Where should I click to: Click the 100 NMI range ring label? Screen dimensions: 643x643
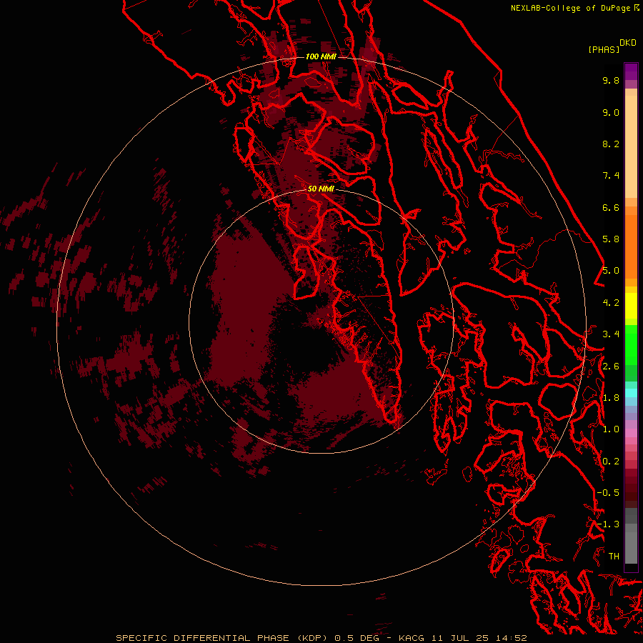pyautogui.click(x=321, y=56)
